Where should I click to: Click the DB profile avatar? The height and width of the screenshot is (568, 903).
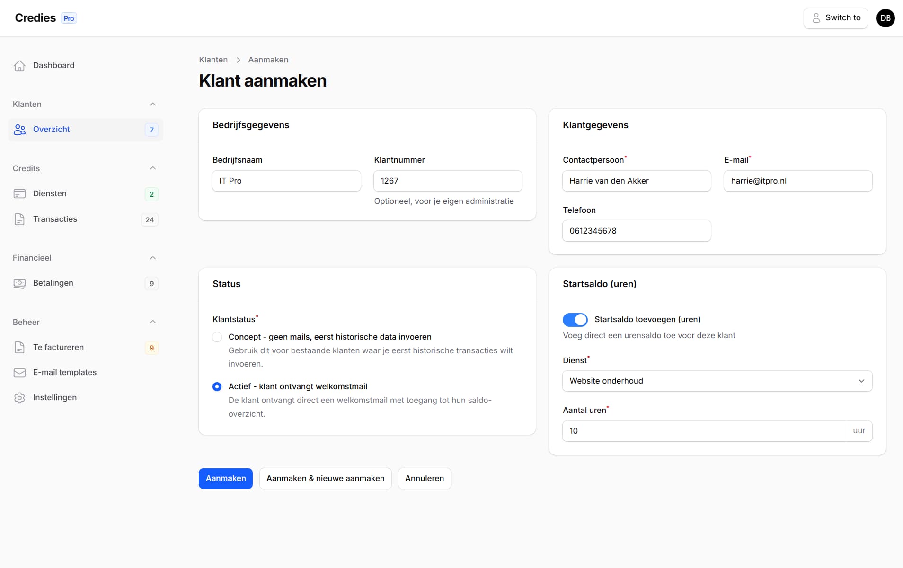[x=885, y=18]
